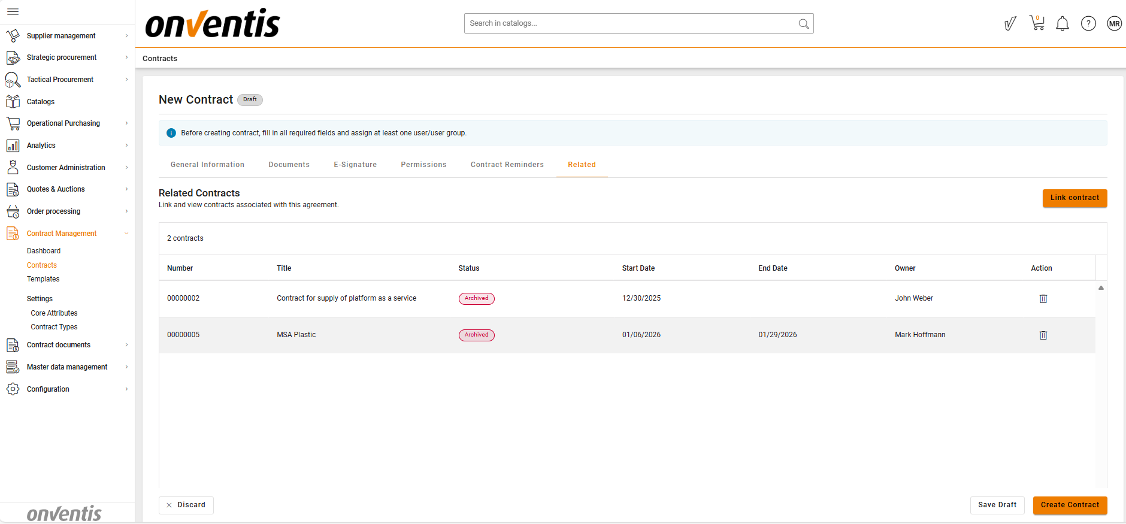Screen dimensions: 1126x524
Task: Click the search magnifier icon
Action: pyautogui.click(x=803, y=24)
